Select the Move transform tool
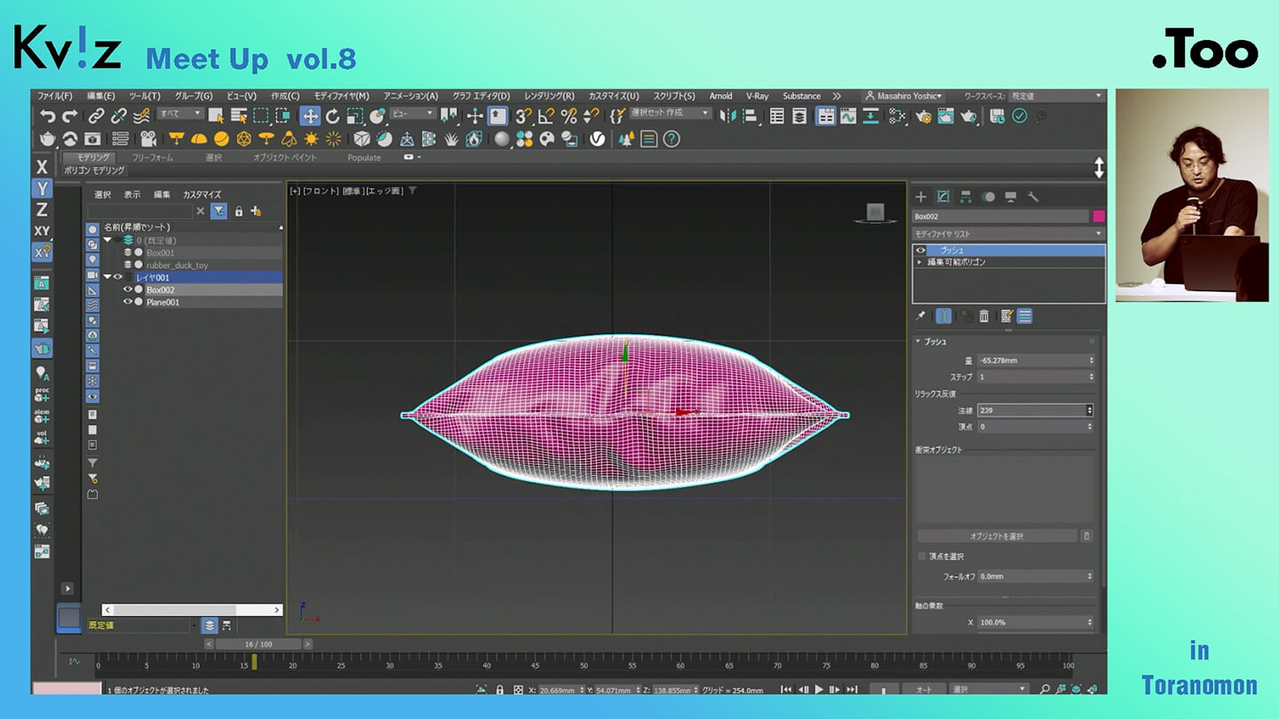 [x=310, y=116]
